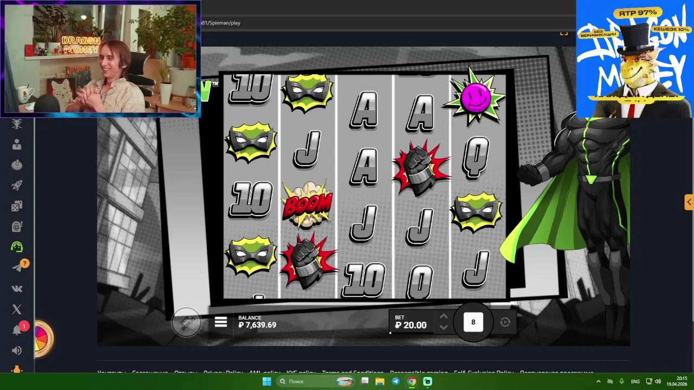Open the joystick games sidebar icon
Screen dimensions: 694x390
pos(17,165)
